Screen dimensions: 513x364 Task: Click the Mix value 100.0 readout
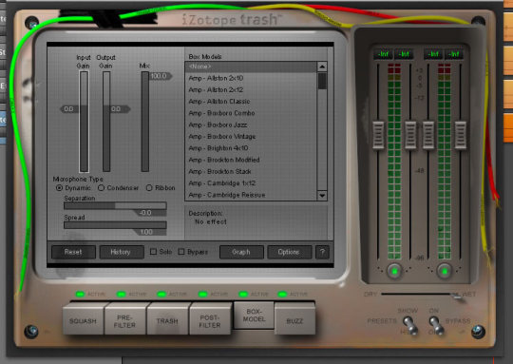pos(161,76)
